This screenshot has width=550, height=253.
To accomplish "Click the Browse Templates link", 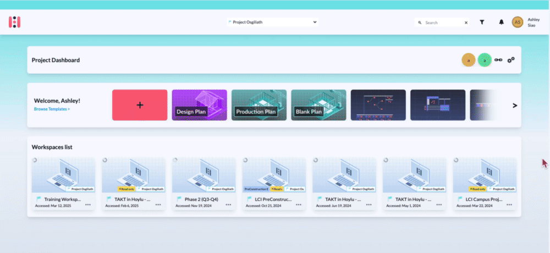I will [x=52, y=109].
